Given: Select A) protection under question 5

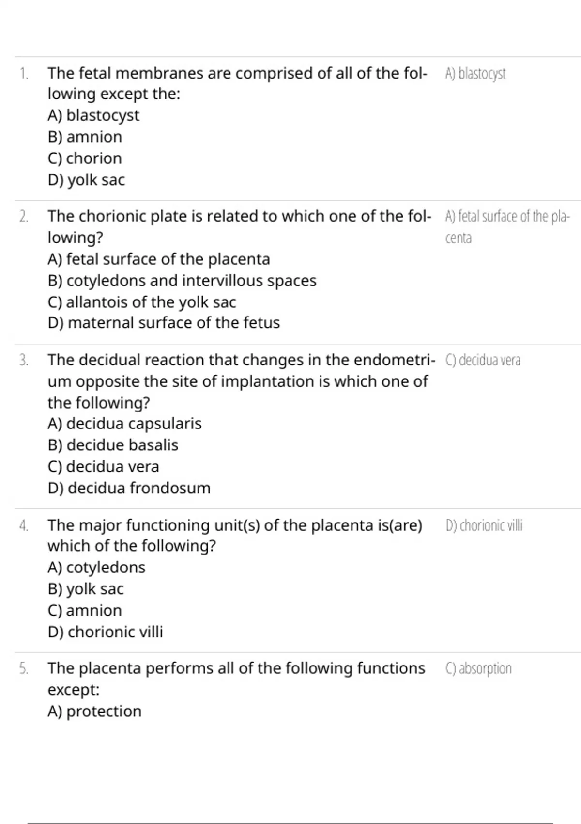Looking at the screenshot, I should 94,712.
